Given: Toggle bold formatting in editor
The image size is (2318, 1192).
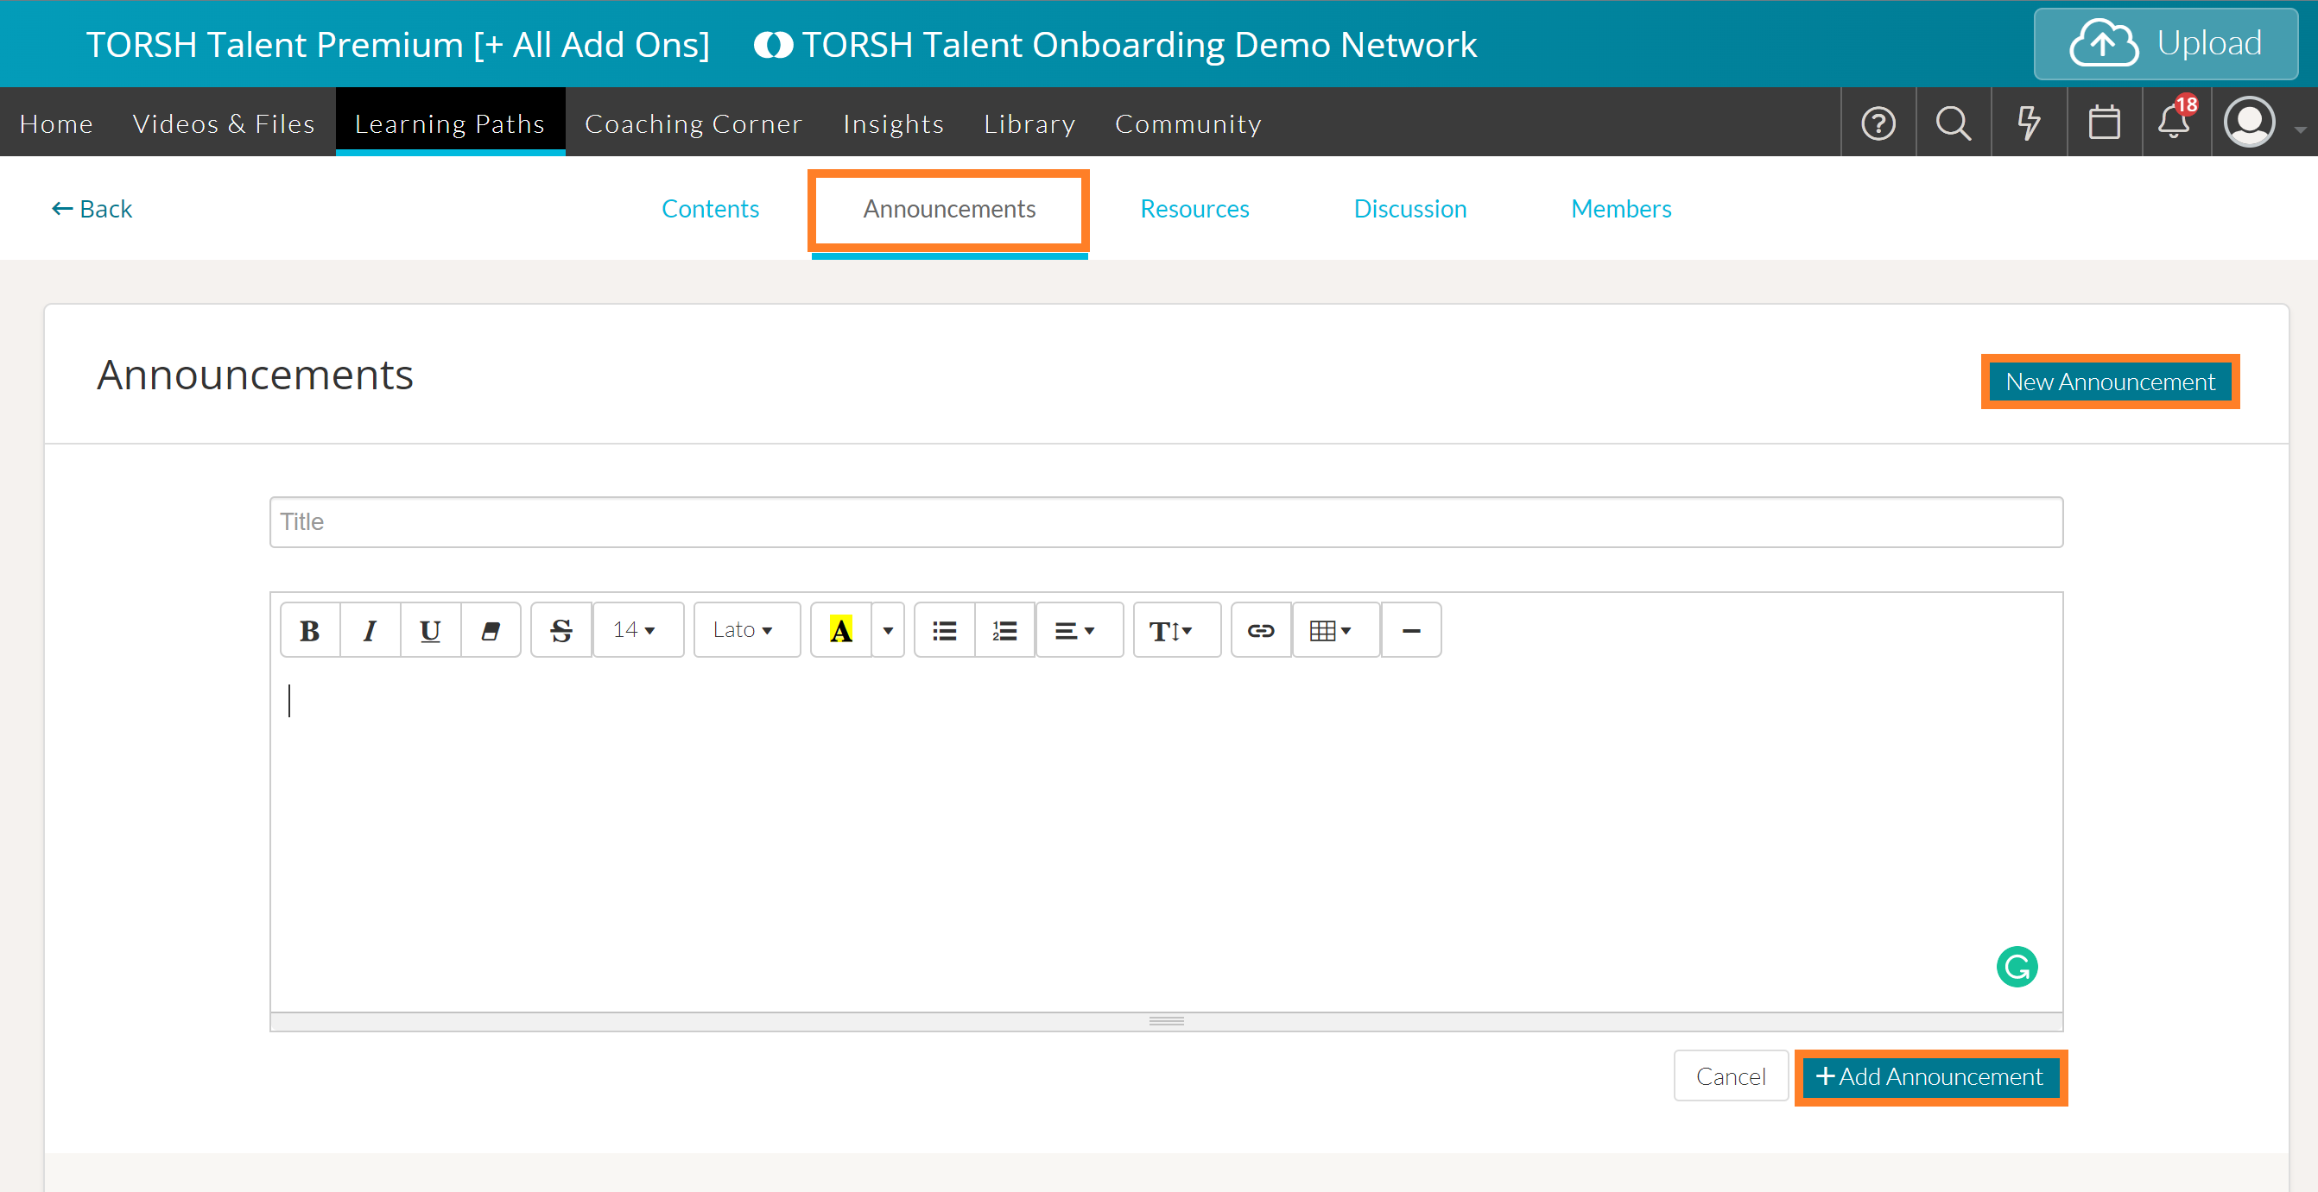Looking at the screenshot, I should (308, 631).
